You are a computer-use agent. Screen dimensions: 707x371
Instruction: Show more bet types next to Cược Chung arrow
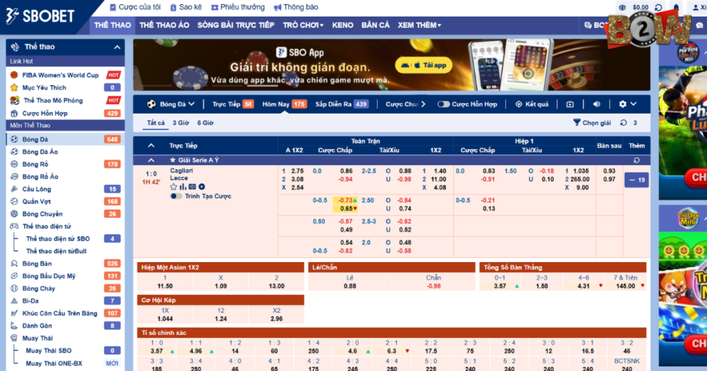[423, 104]
